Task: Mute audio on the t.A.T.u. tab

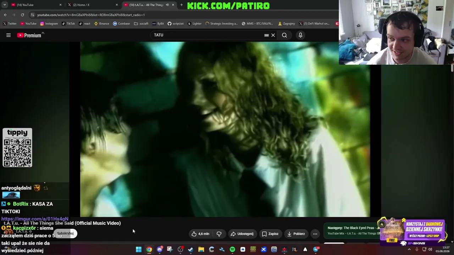Action: tap(167, 5)
